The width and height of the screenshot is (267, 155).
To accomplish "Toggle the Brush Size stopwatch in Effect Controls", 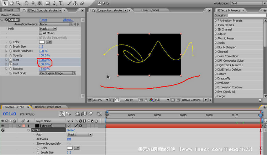I will pyautogui.click(x=10, y=46).
